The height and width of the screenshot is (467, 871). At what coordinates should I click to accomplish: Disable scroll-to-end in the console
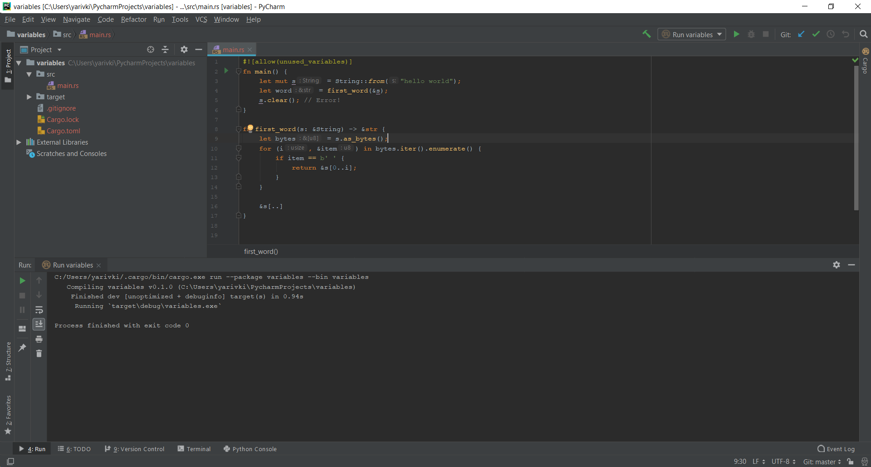pos(39,324)
